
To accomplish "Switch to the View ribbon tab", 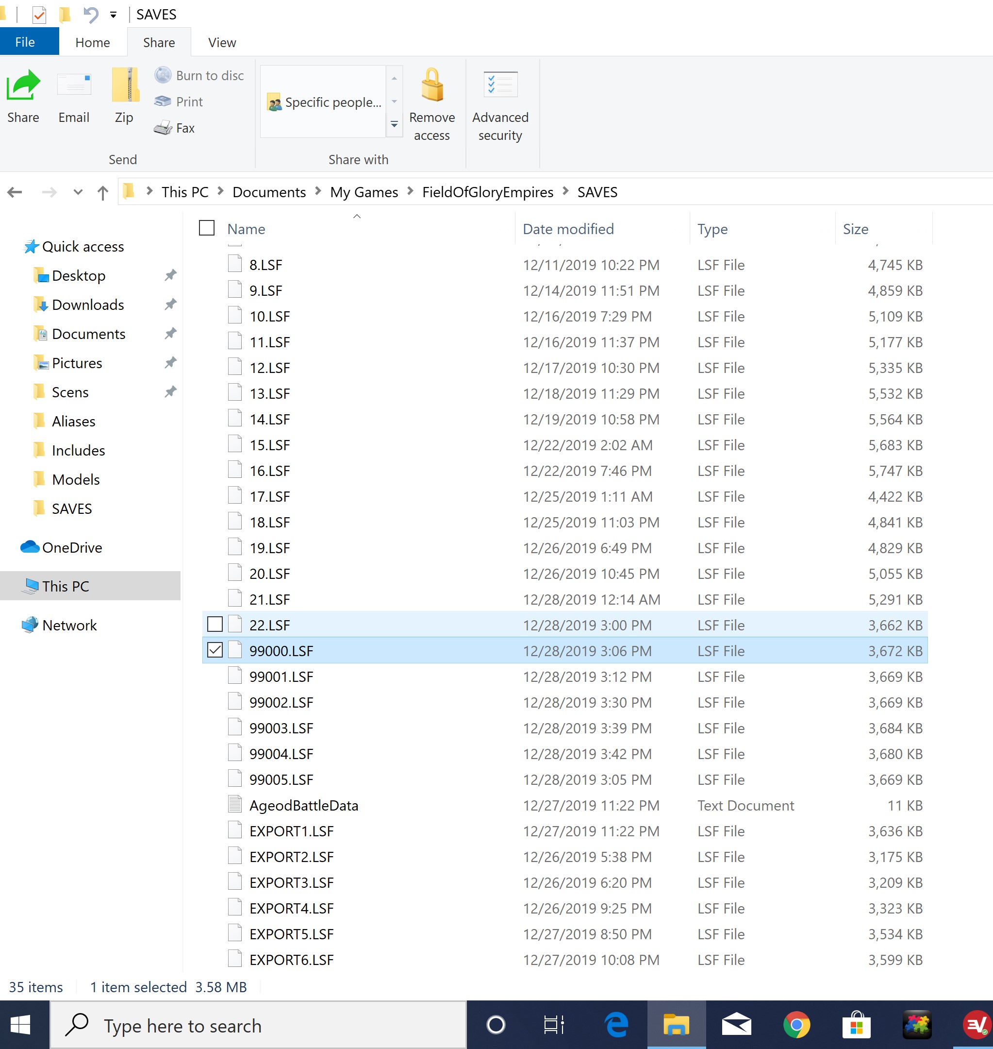I will click(x=222, y=42).
